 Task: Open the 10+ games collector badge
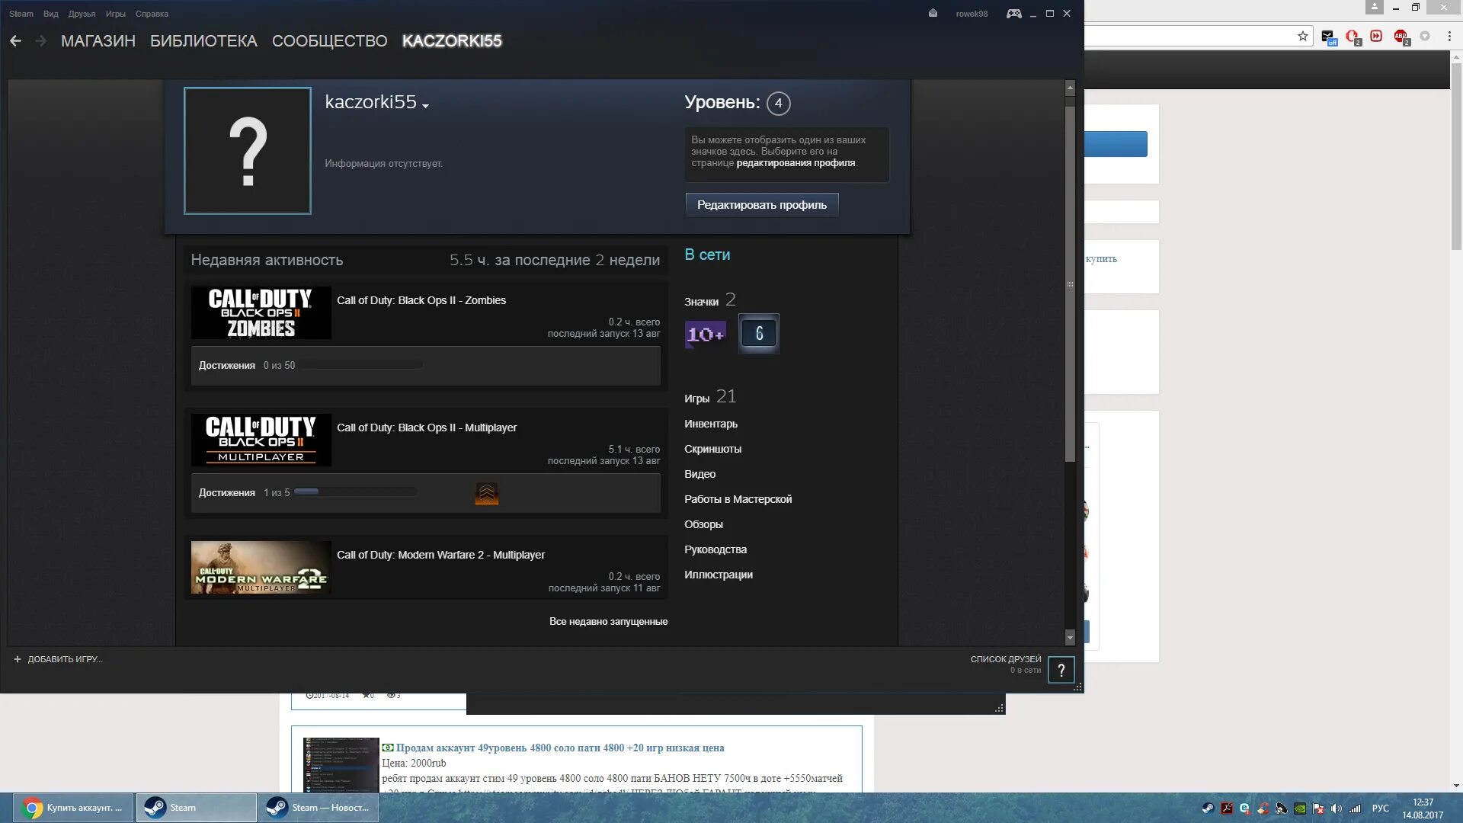(706, 334)
